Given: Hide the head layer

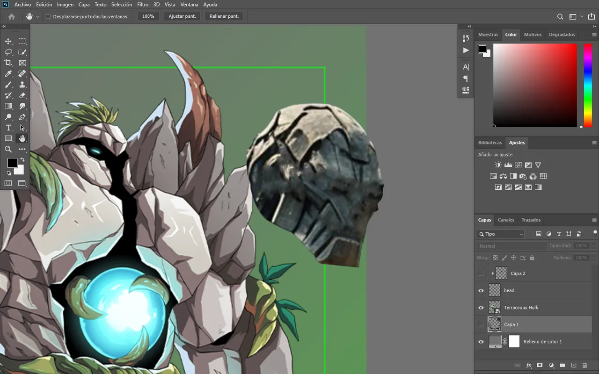Looking at the screenshot, I should [481, 290].
